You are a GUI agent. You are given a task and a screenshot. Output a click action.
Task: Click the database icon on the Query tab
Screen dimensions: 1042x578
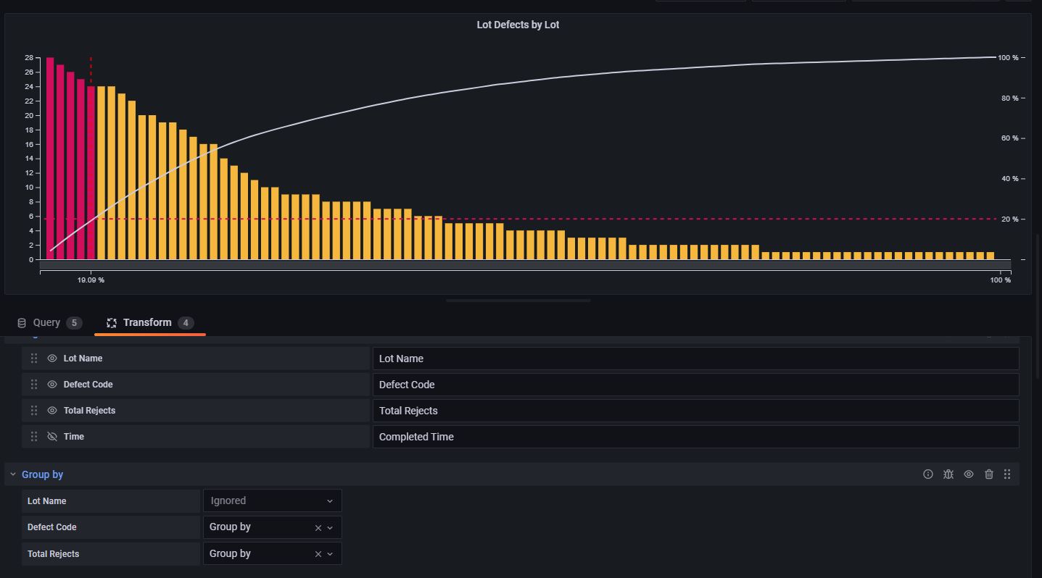pos(22,322)
